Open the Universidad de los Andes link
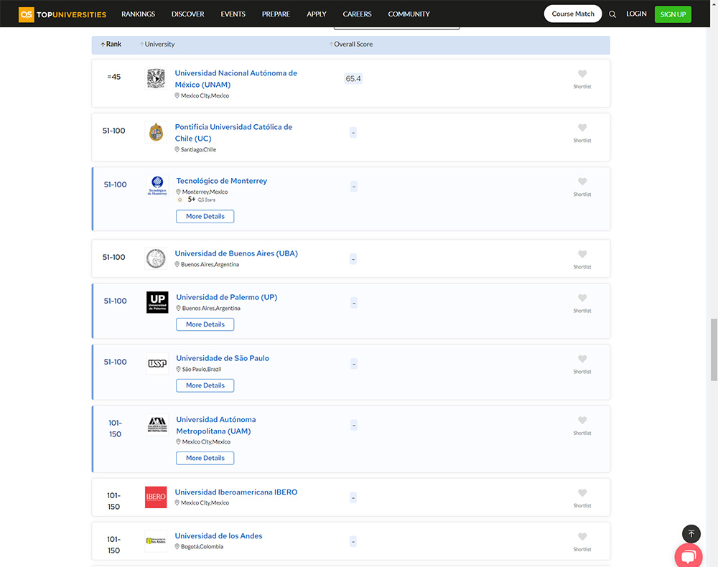Viewport: 718px width, 567px height. point(218,536)
